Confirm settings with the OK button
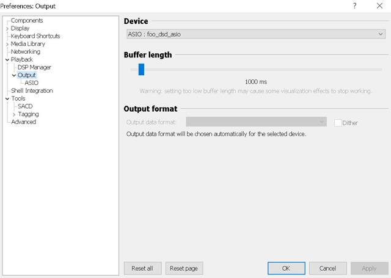This screenshot has height=278, width=391. click(x=286, y=268)
